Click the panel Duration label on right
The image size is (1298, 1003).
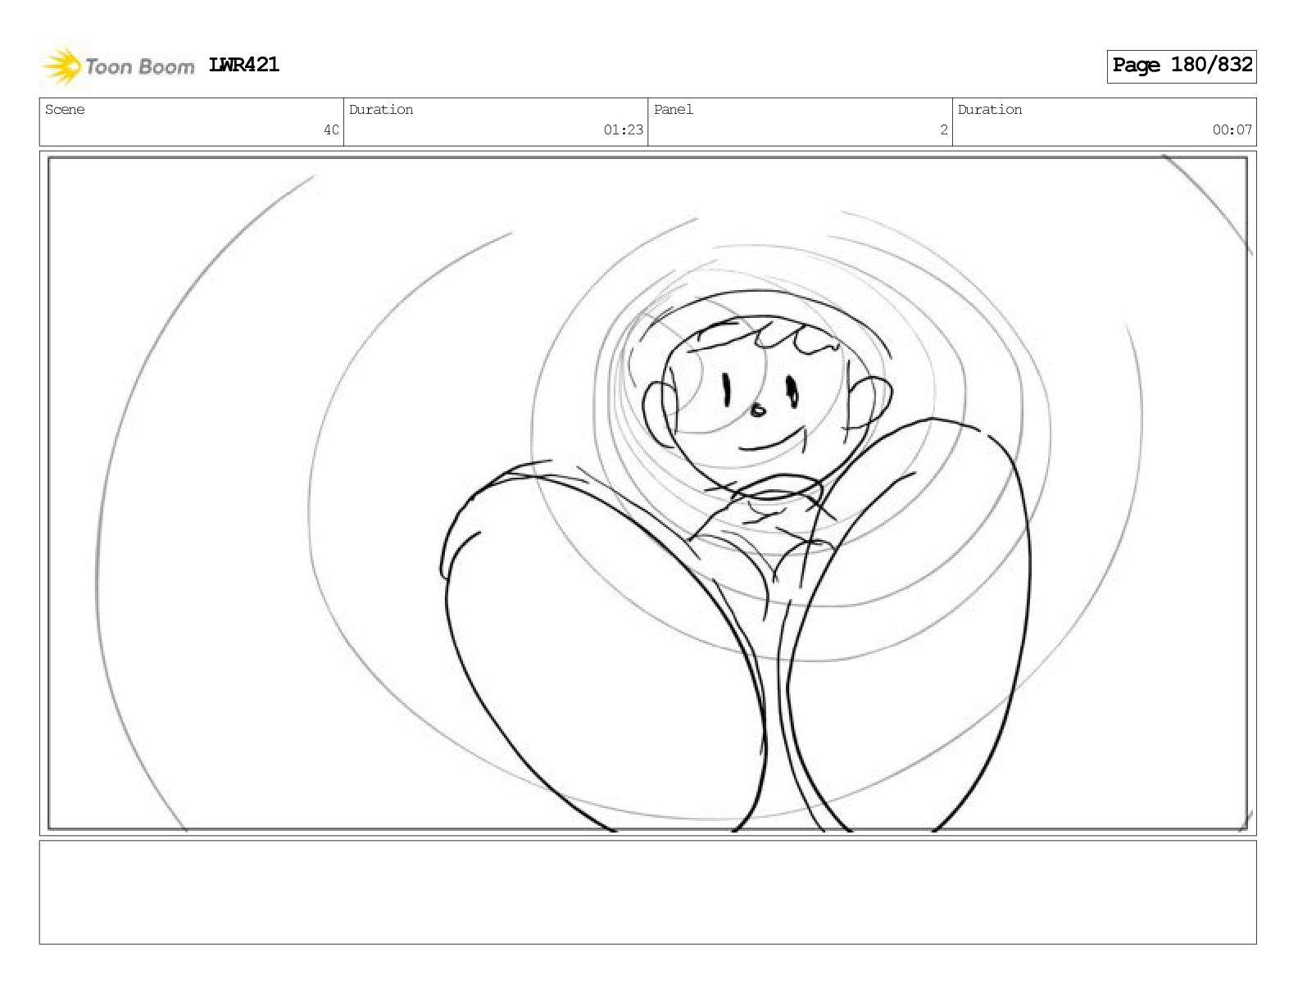click(x=990, y=110)
